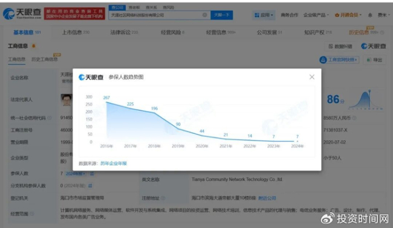The height and width of the screenshot is (228, 393).
Task: Switch to the 经营信息 tab
Action: pyautogui.click(x=221, y=32)
